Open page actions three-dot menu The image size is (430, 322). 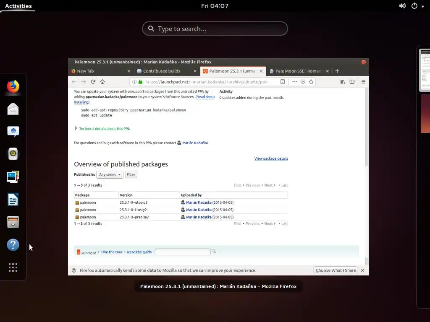click(294, 82)
